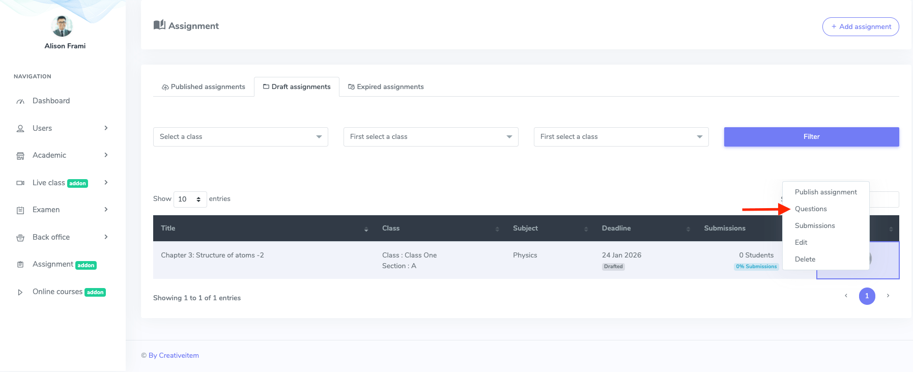913x372 pixels.
Task: Click the purple Filter button
Action: click(x=811, y=137)
